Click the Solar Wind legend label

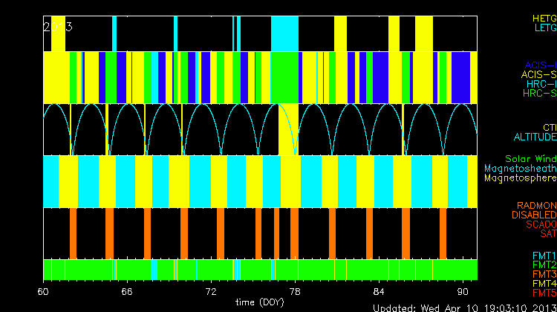[530, 159]
